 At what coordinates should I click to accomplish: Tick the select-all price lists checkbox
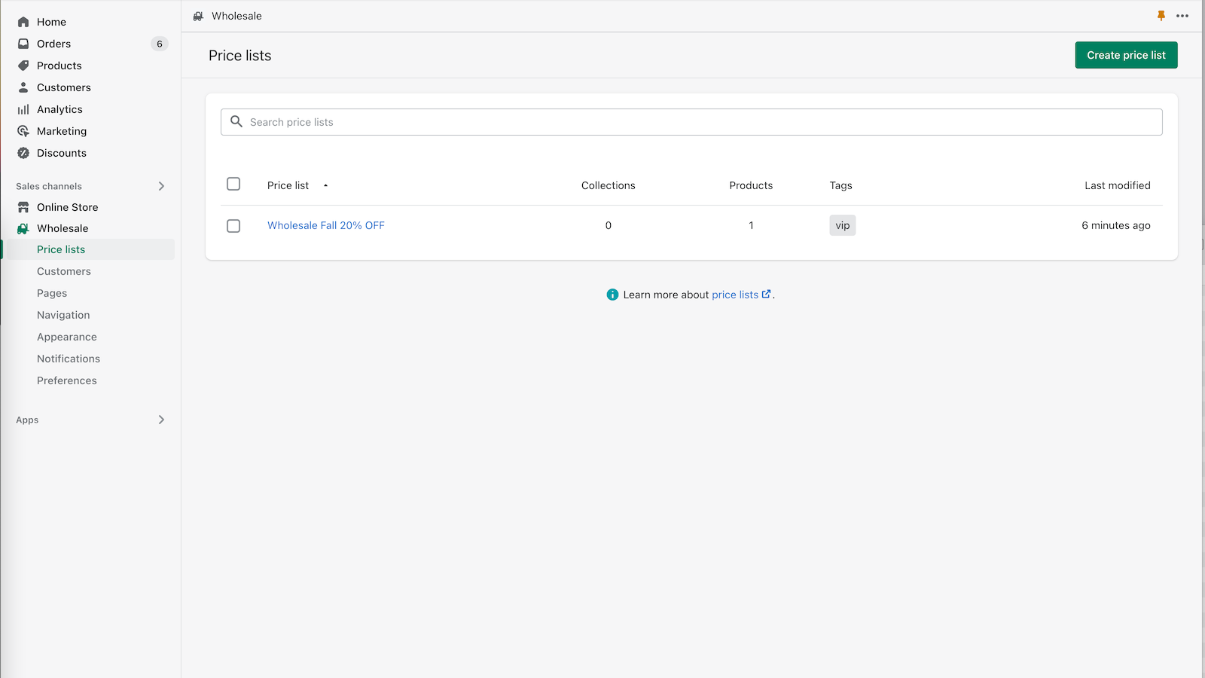click(x=233, y=185)
